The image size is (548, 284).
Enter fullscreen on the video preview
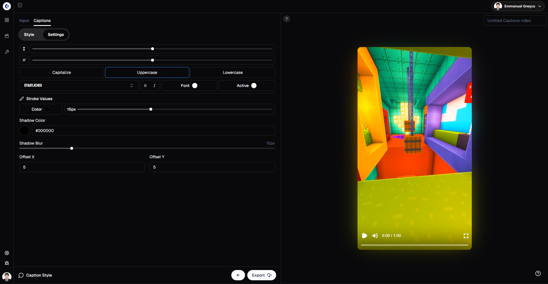(x=466, y=236)
